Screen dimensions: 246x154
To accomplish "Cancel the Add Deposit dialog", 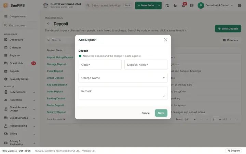I will (146, 113).
